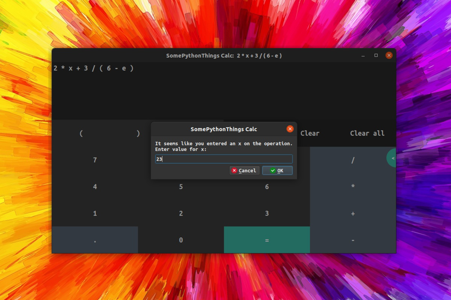Click the green equals key
Image resolution: width=451 pixels, height=300 pixels.
pyautogui.click(x=267, y=240)
